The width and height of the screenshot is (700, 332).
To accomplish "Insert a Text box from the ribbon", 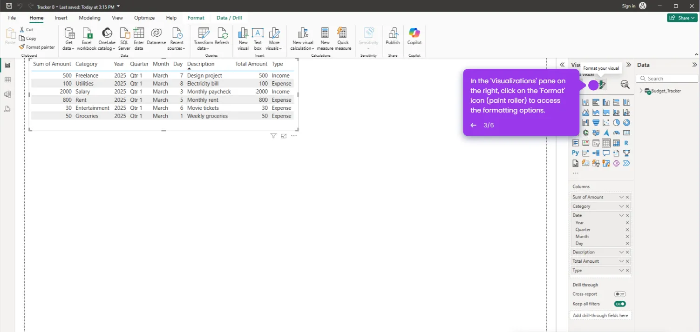I will [258, 39].
